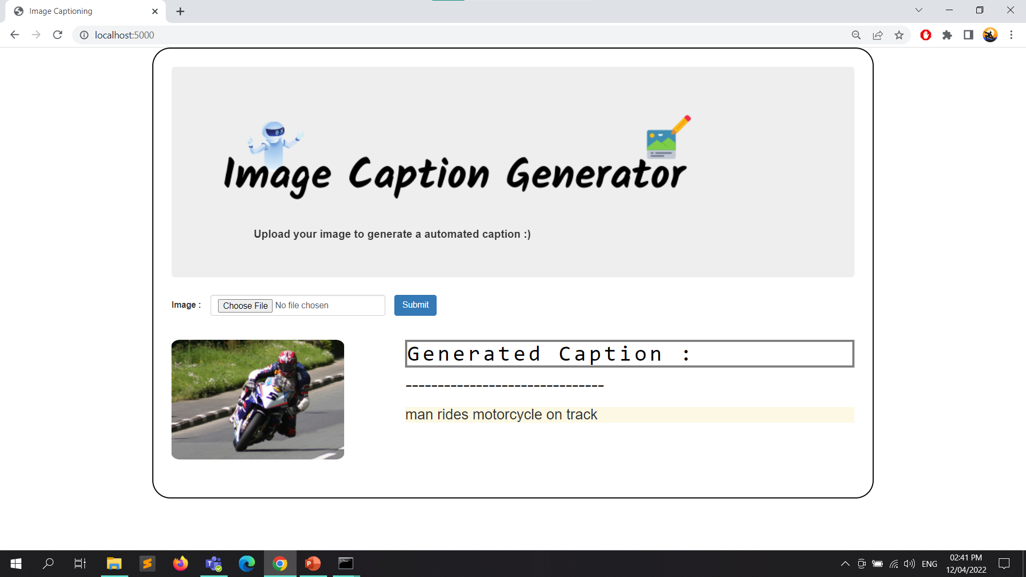Open a new browser tab
Screen dimensions: 1026x577
181,11
